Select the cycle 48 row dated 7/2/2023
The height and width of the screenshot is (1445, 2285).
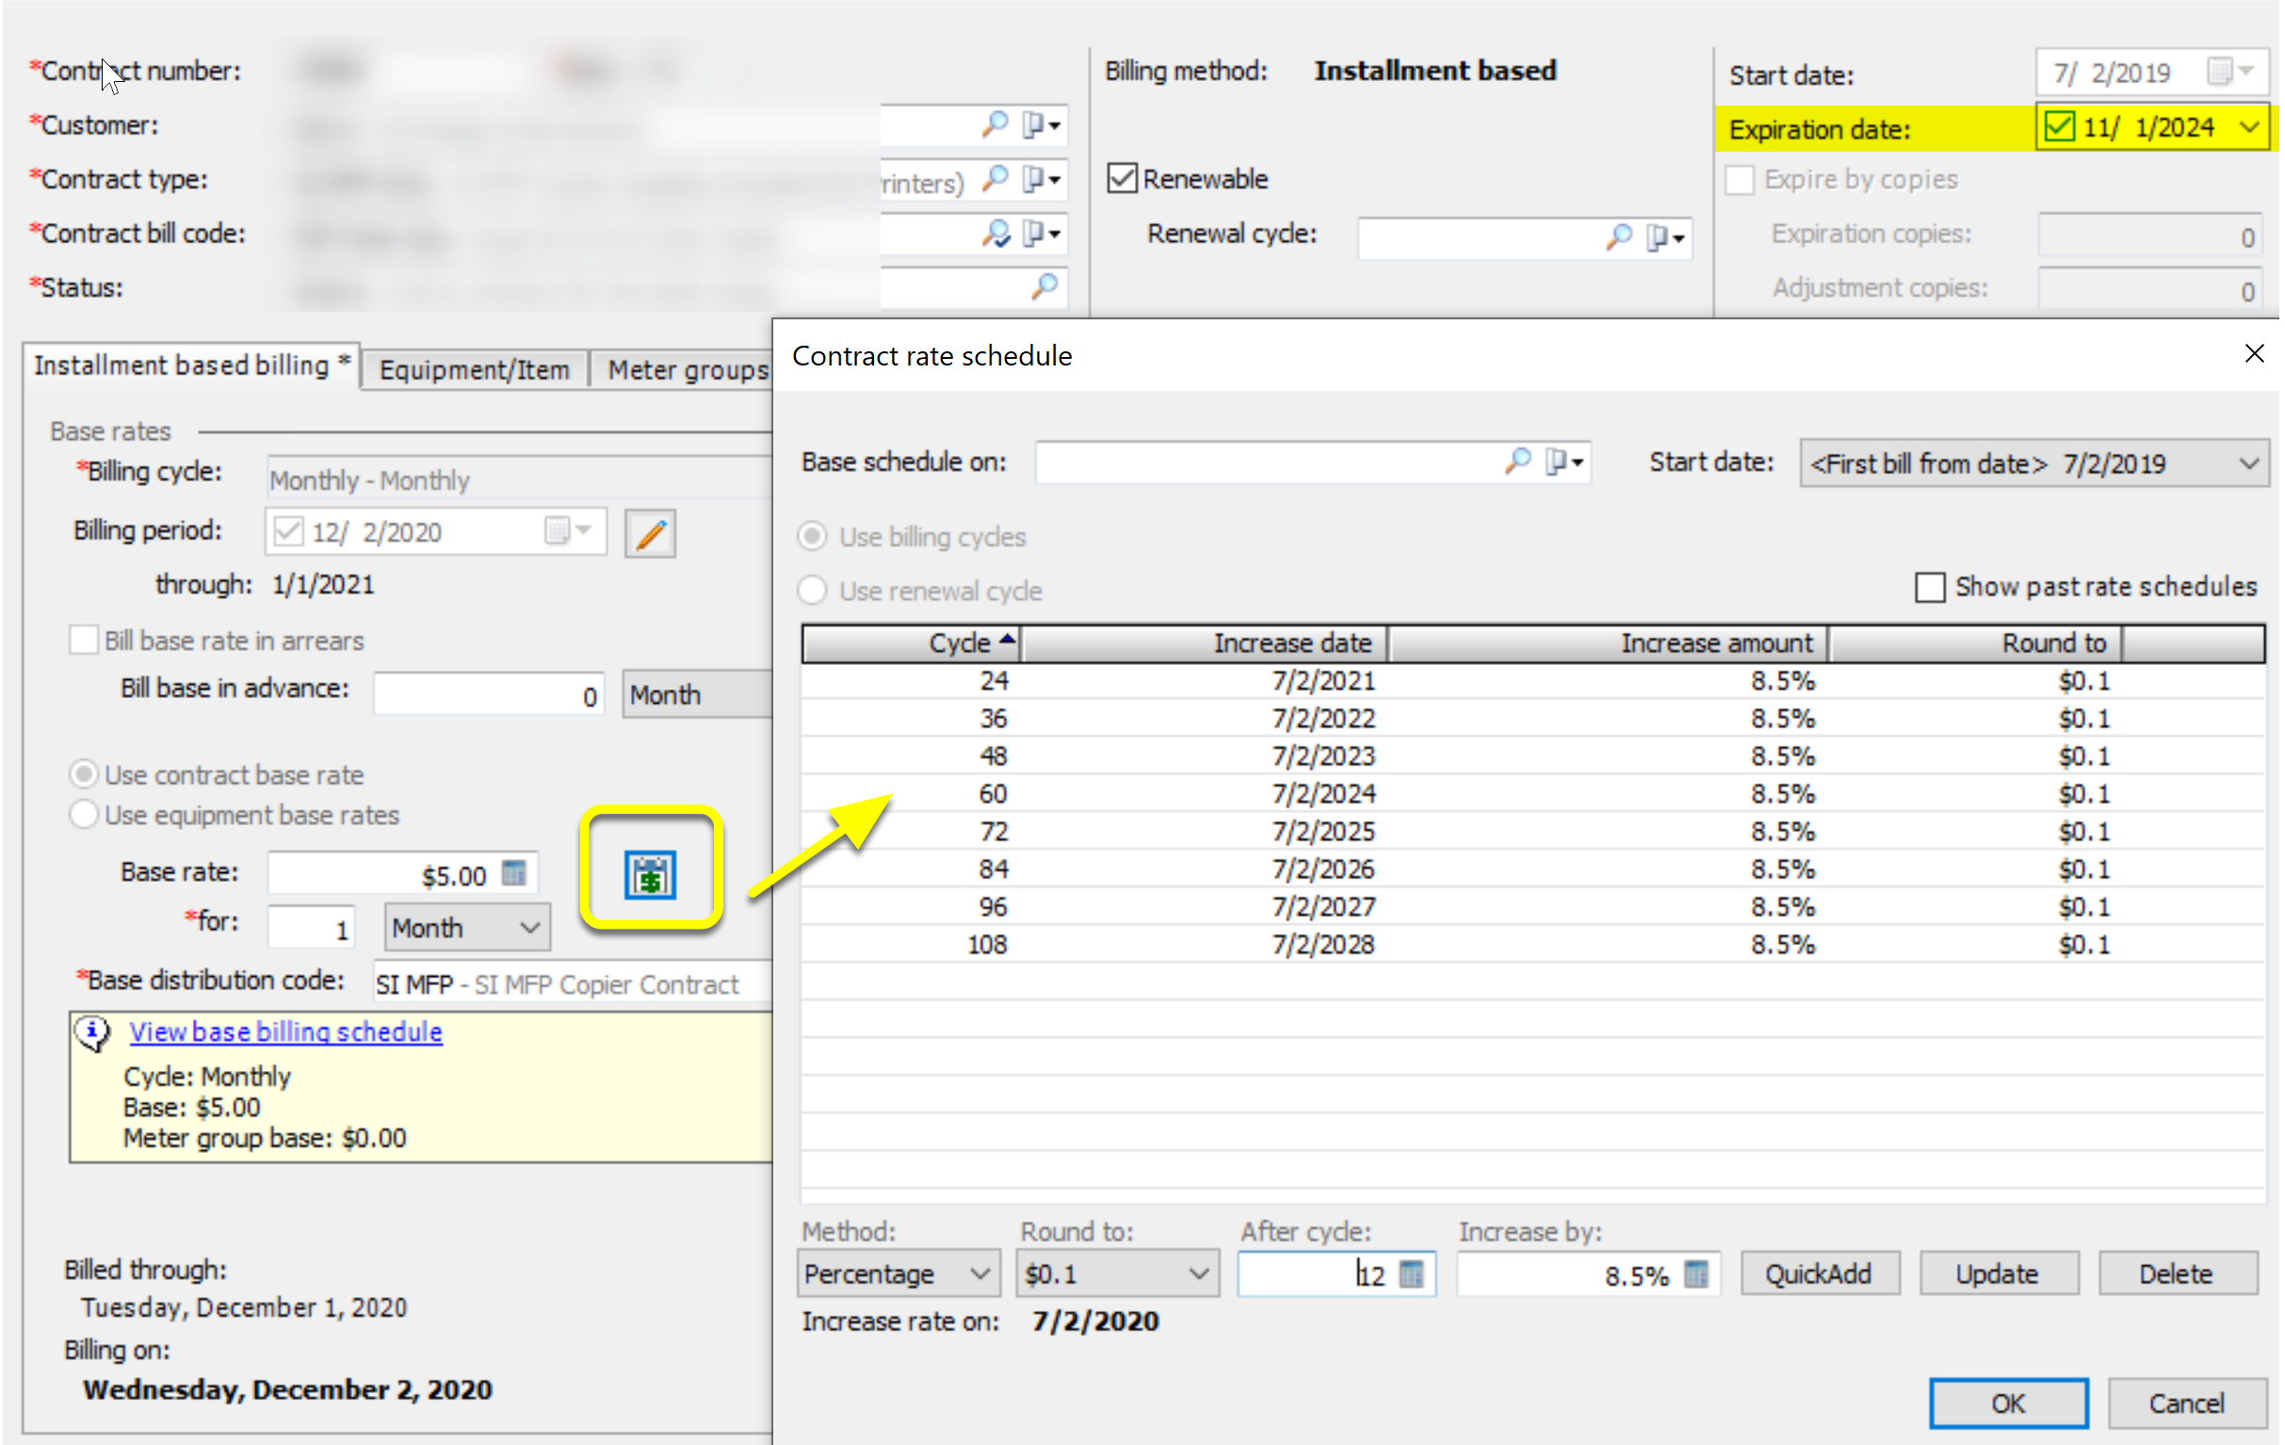[1531, 756]
